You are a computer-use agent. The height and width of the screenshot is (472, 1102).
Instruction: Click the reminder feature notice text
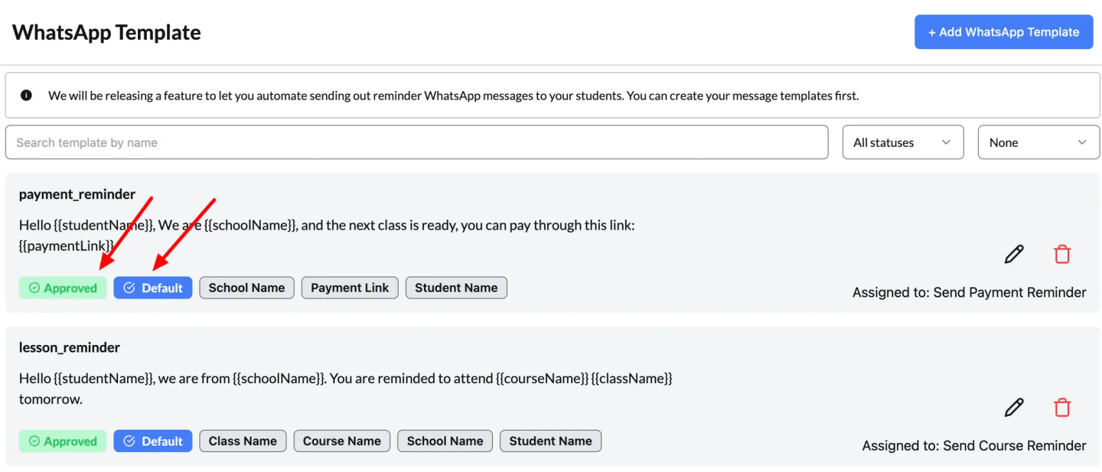[x=454, y=96]
